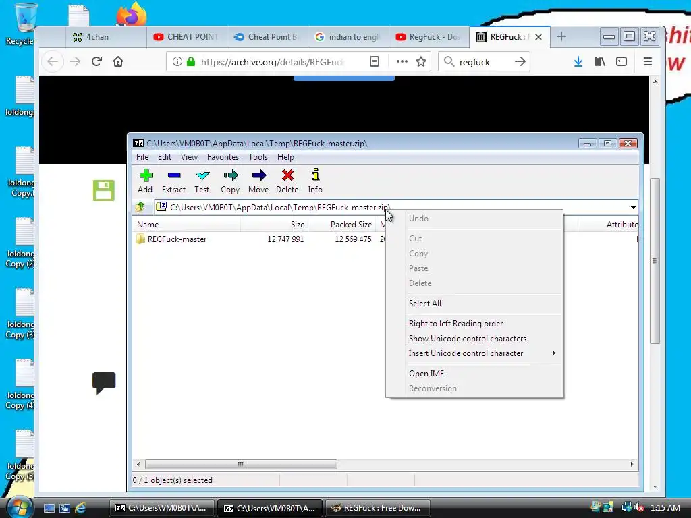
Task: Choose Right to left Reading order
Action: (474, 323)
